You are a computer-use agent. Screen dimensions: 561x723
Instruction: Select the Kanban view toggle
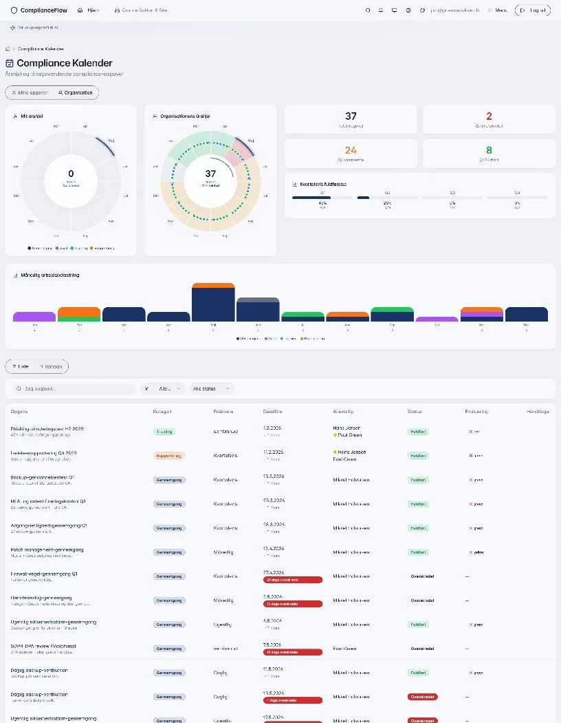click(51, 366)
